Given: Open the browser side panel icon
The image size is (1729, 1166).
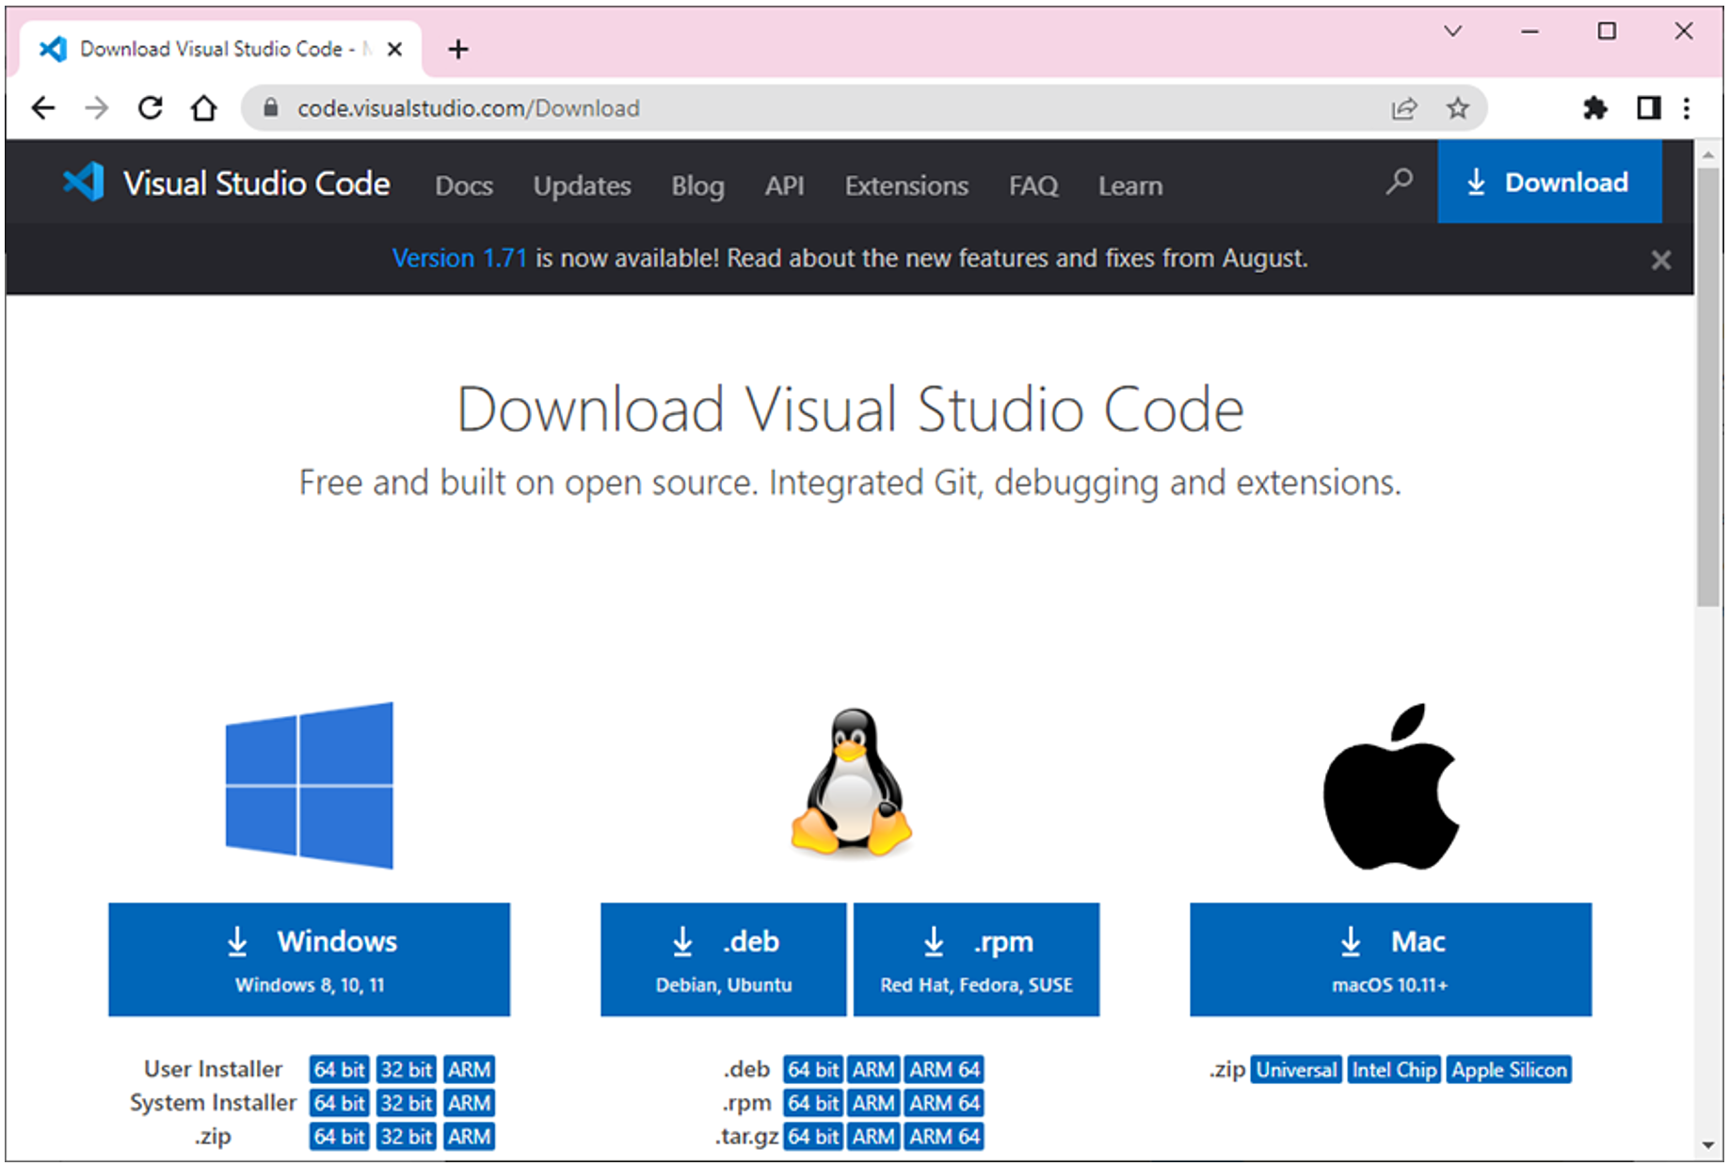Looking at the screenshot, I should point(1648,108).
